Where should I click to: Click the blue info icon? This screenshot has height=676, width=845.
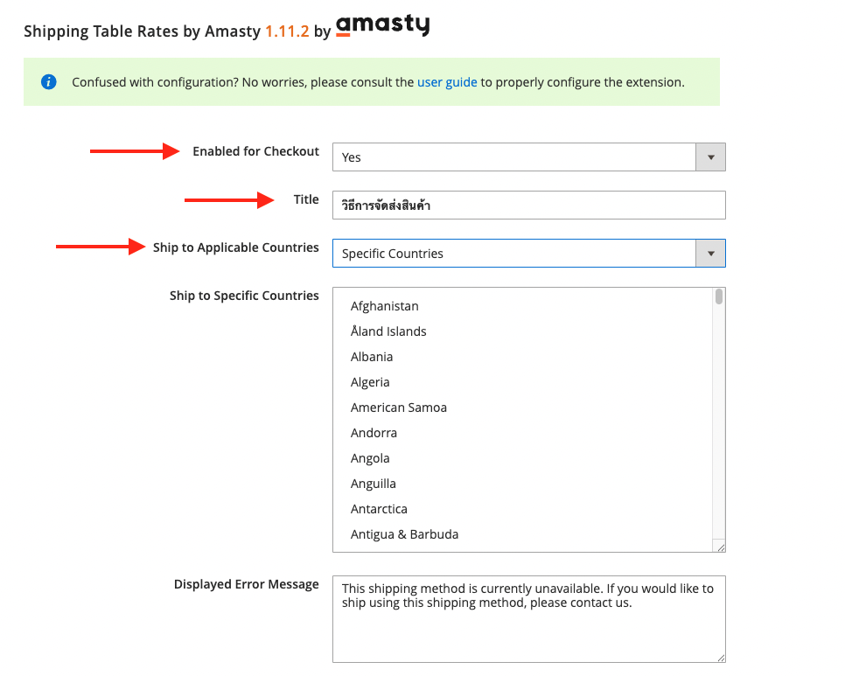click(x=48, y=82)
